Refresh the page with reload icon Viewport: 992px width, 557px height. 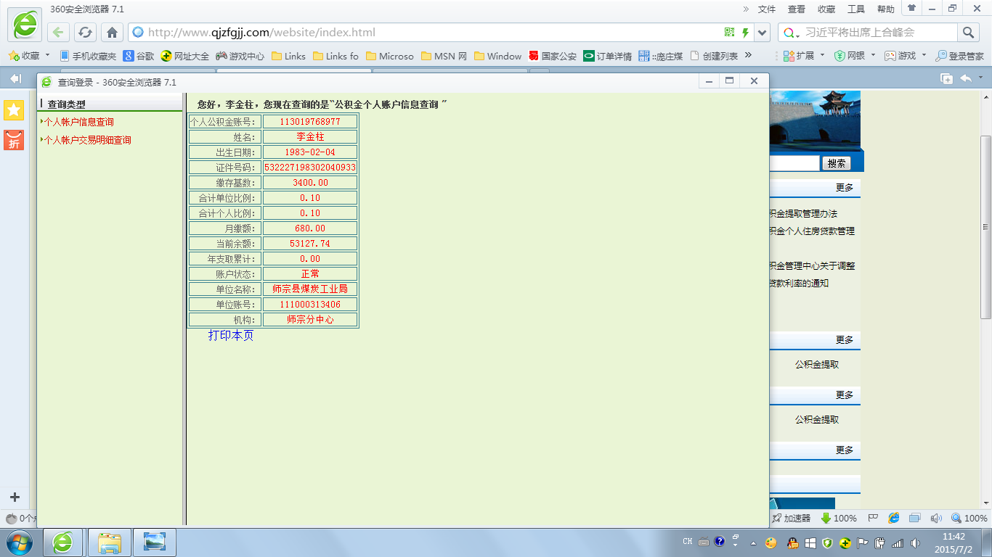pyautogui.click(x=86, y=33)
